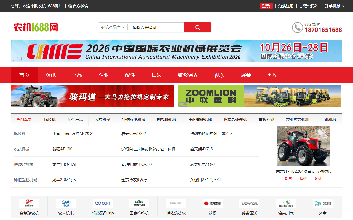Open the 官方微信 QR code icon
This screenshot has width=353, height=220.
(70, 6)
